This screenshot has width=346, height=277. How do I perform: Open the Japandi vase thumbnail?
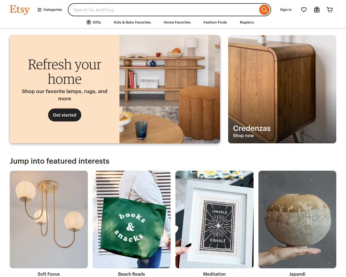click(297, 219)
